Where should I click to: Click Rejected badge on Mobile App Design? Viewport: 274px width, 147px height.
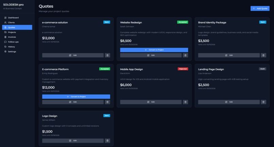[x=183, y=69]
